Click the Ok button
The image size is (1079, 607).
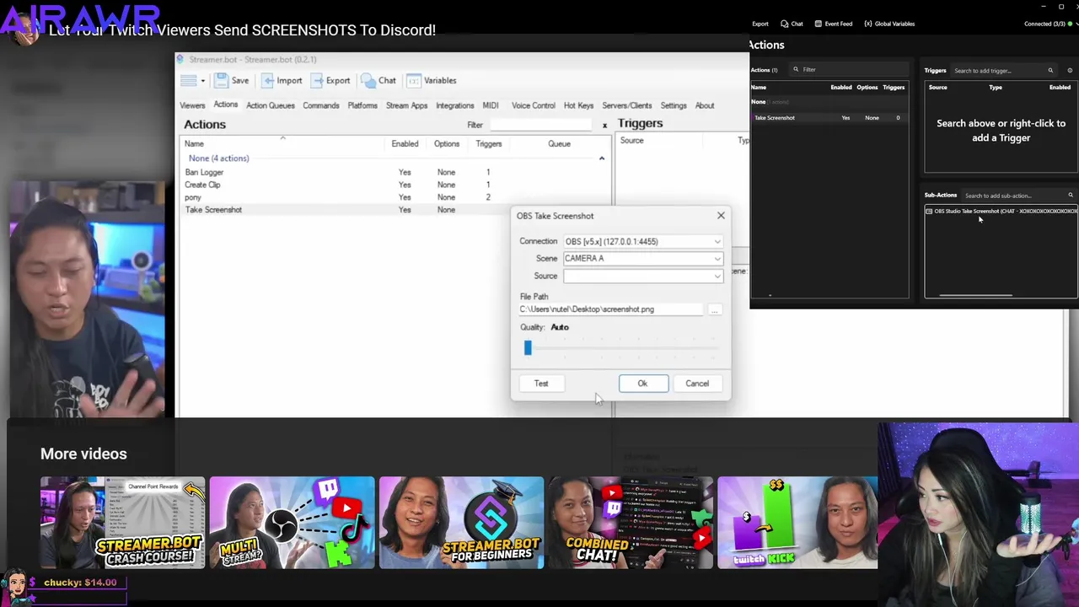(x=643, y=384)
